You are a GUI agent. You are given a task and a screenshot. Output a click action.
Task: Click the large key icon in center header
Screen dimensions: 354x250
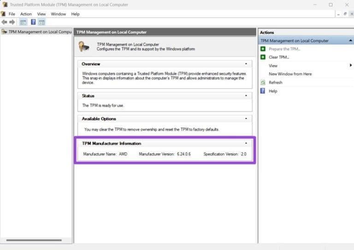click(84, 46)
